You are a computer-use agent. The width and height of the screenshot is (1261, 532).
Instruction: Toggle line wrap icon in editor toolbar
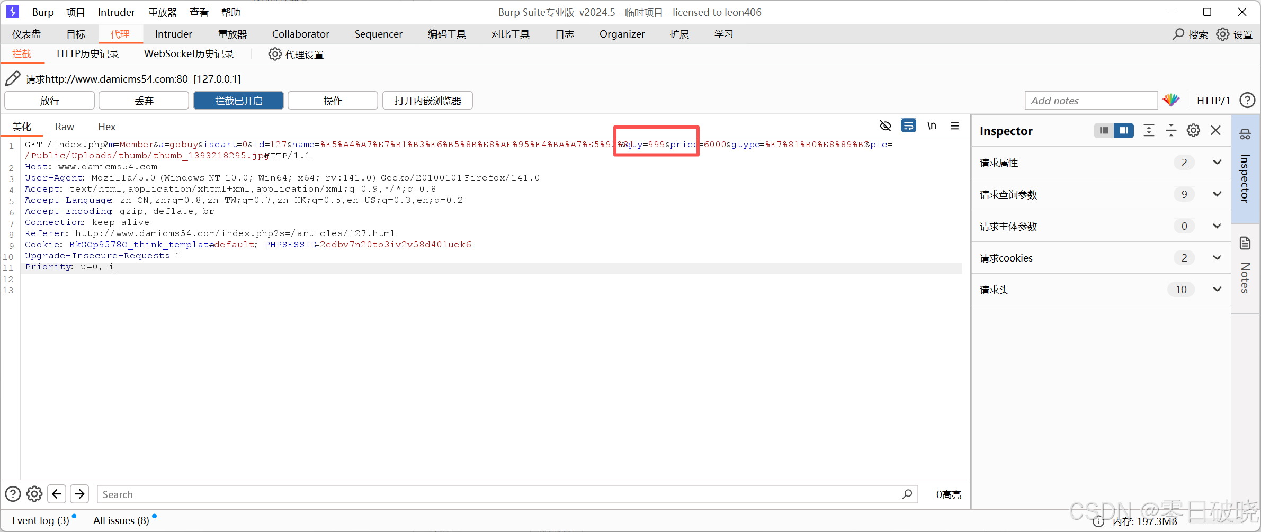coord(908,126)
